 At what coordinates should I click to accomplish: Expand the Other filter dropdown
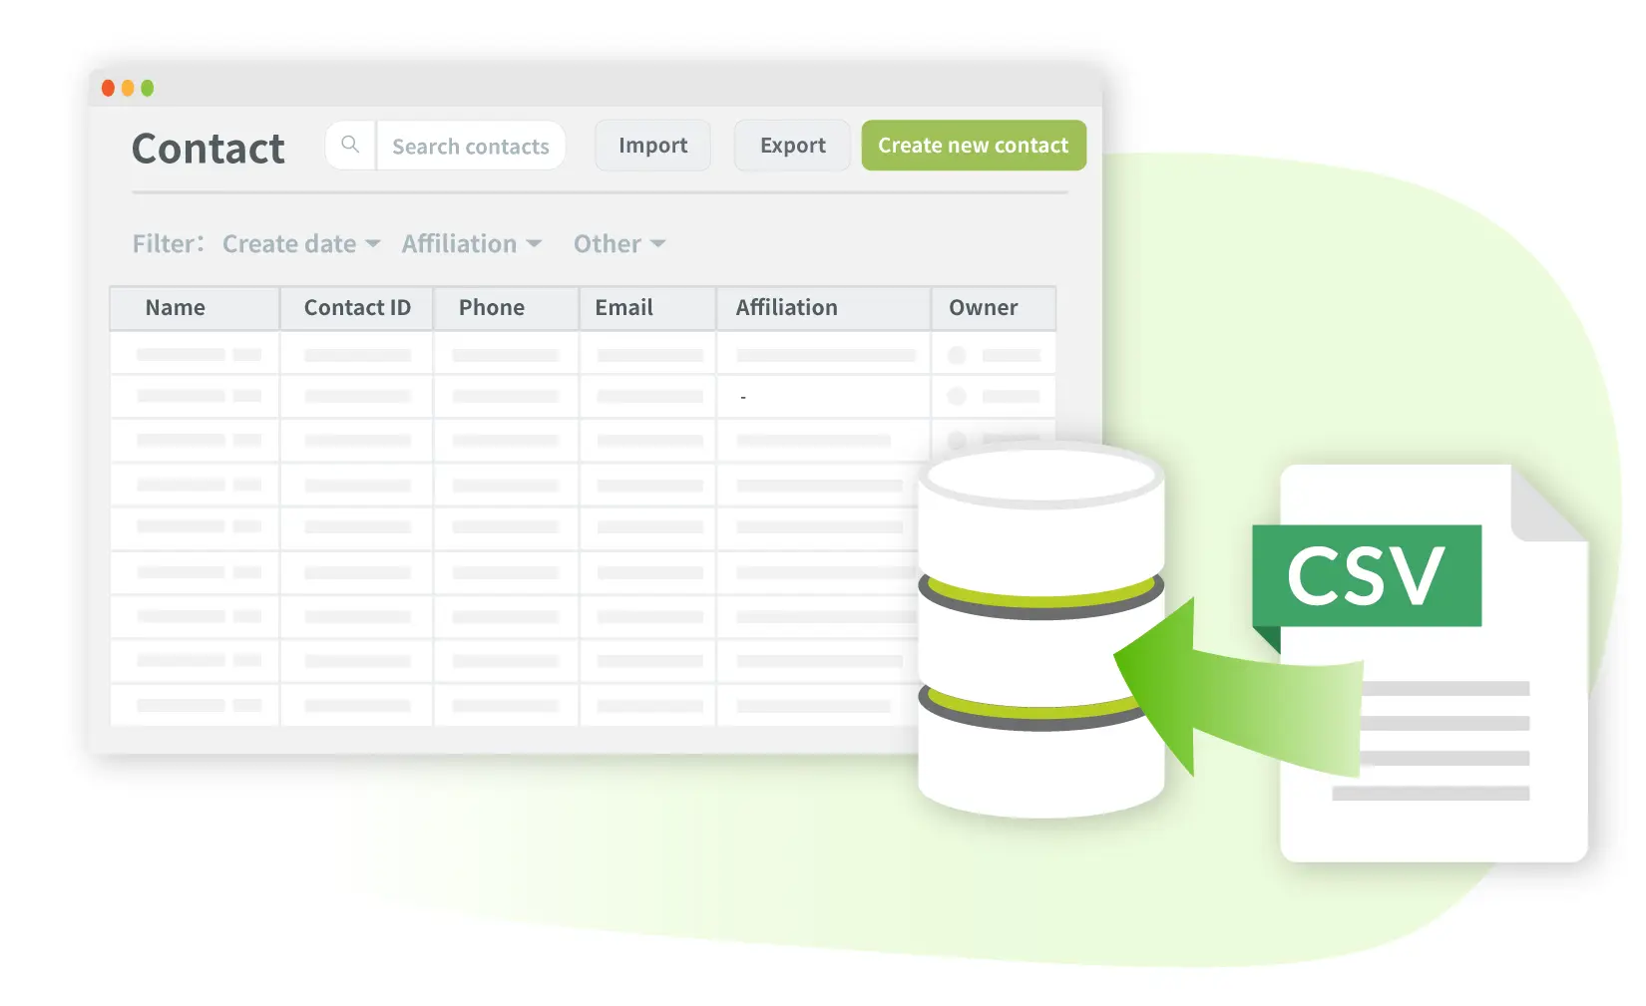618,244
